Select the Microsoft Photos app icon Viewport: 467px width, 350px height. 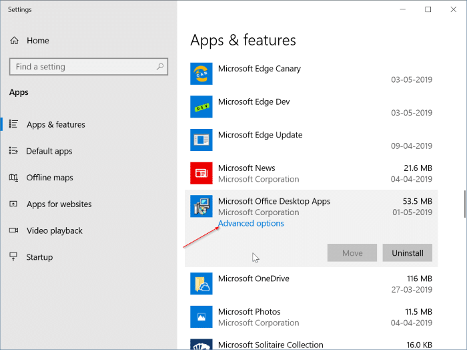(x=201, y=317)
